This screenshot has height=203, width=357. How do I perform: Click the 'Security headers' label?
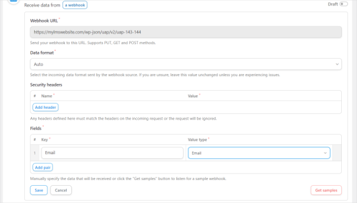pos(46,84)
